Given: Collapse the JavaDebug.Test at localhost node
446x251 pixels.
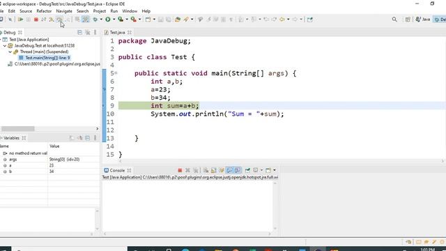Looking at the screenshot, I should pyautogui.click(x=5, y=45).
